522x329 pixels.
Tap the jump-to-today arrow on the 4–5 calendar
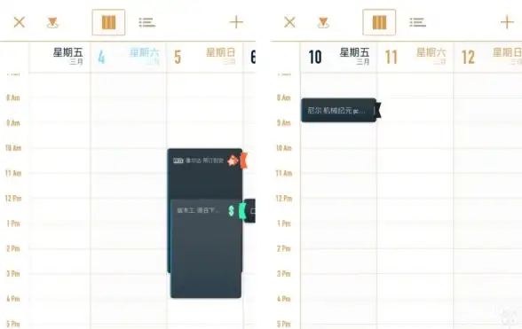(52, 23)
